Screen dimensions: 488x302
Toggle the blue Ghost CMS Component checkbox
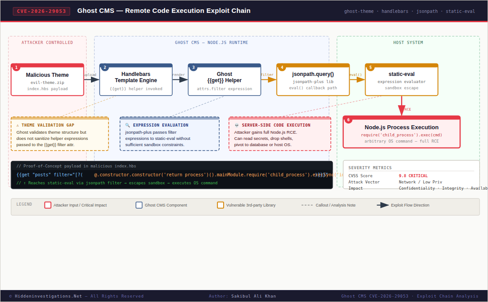(139, 205)
